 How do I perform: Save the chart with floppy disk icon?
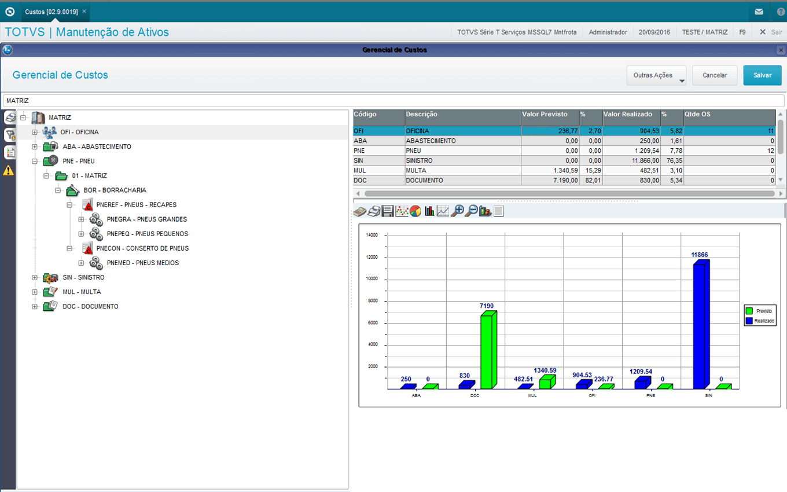click(388, 211)
